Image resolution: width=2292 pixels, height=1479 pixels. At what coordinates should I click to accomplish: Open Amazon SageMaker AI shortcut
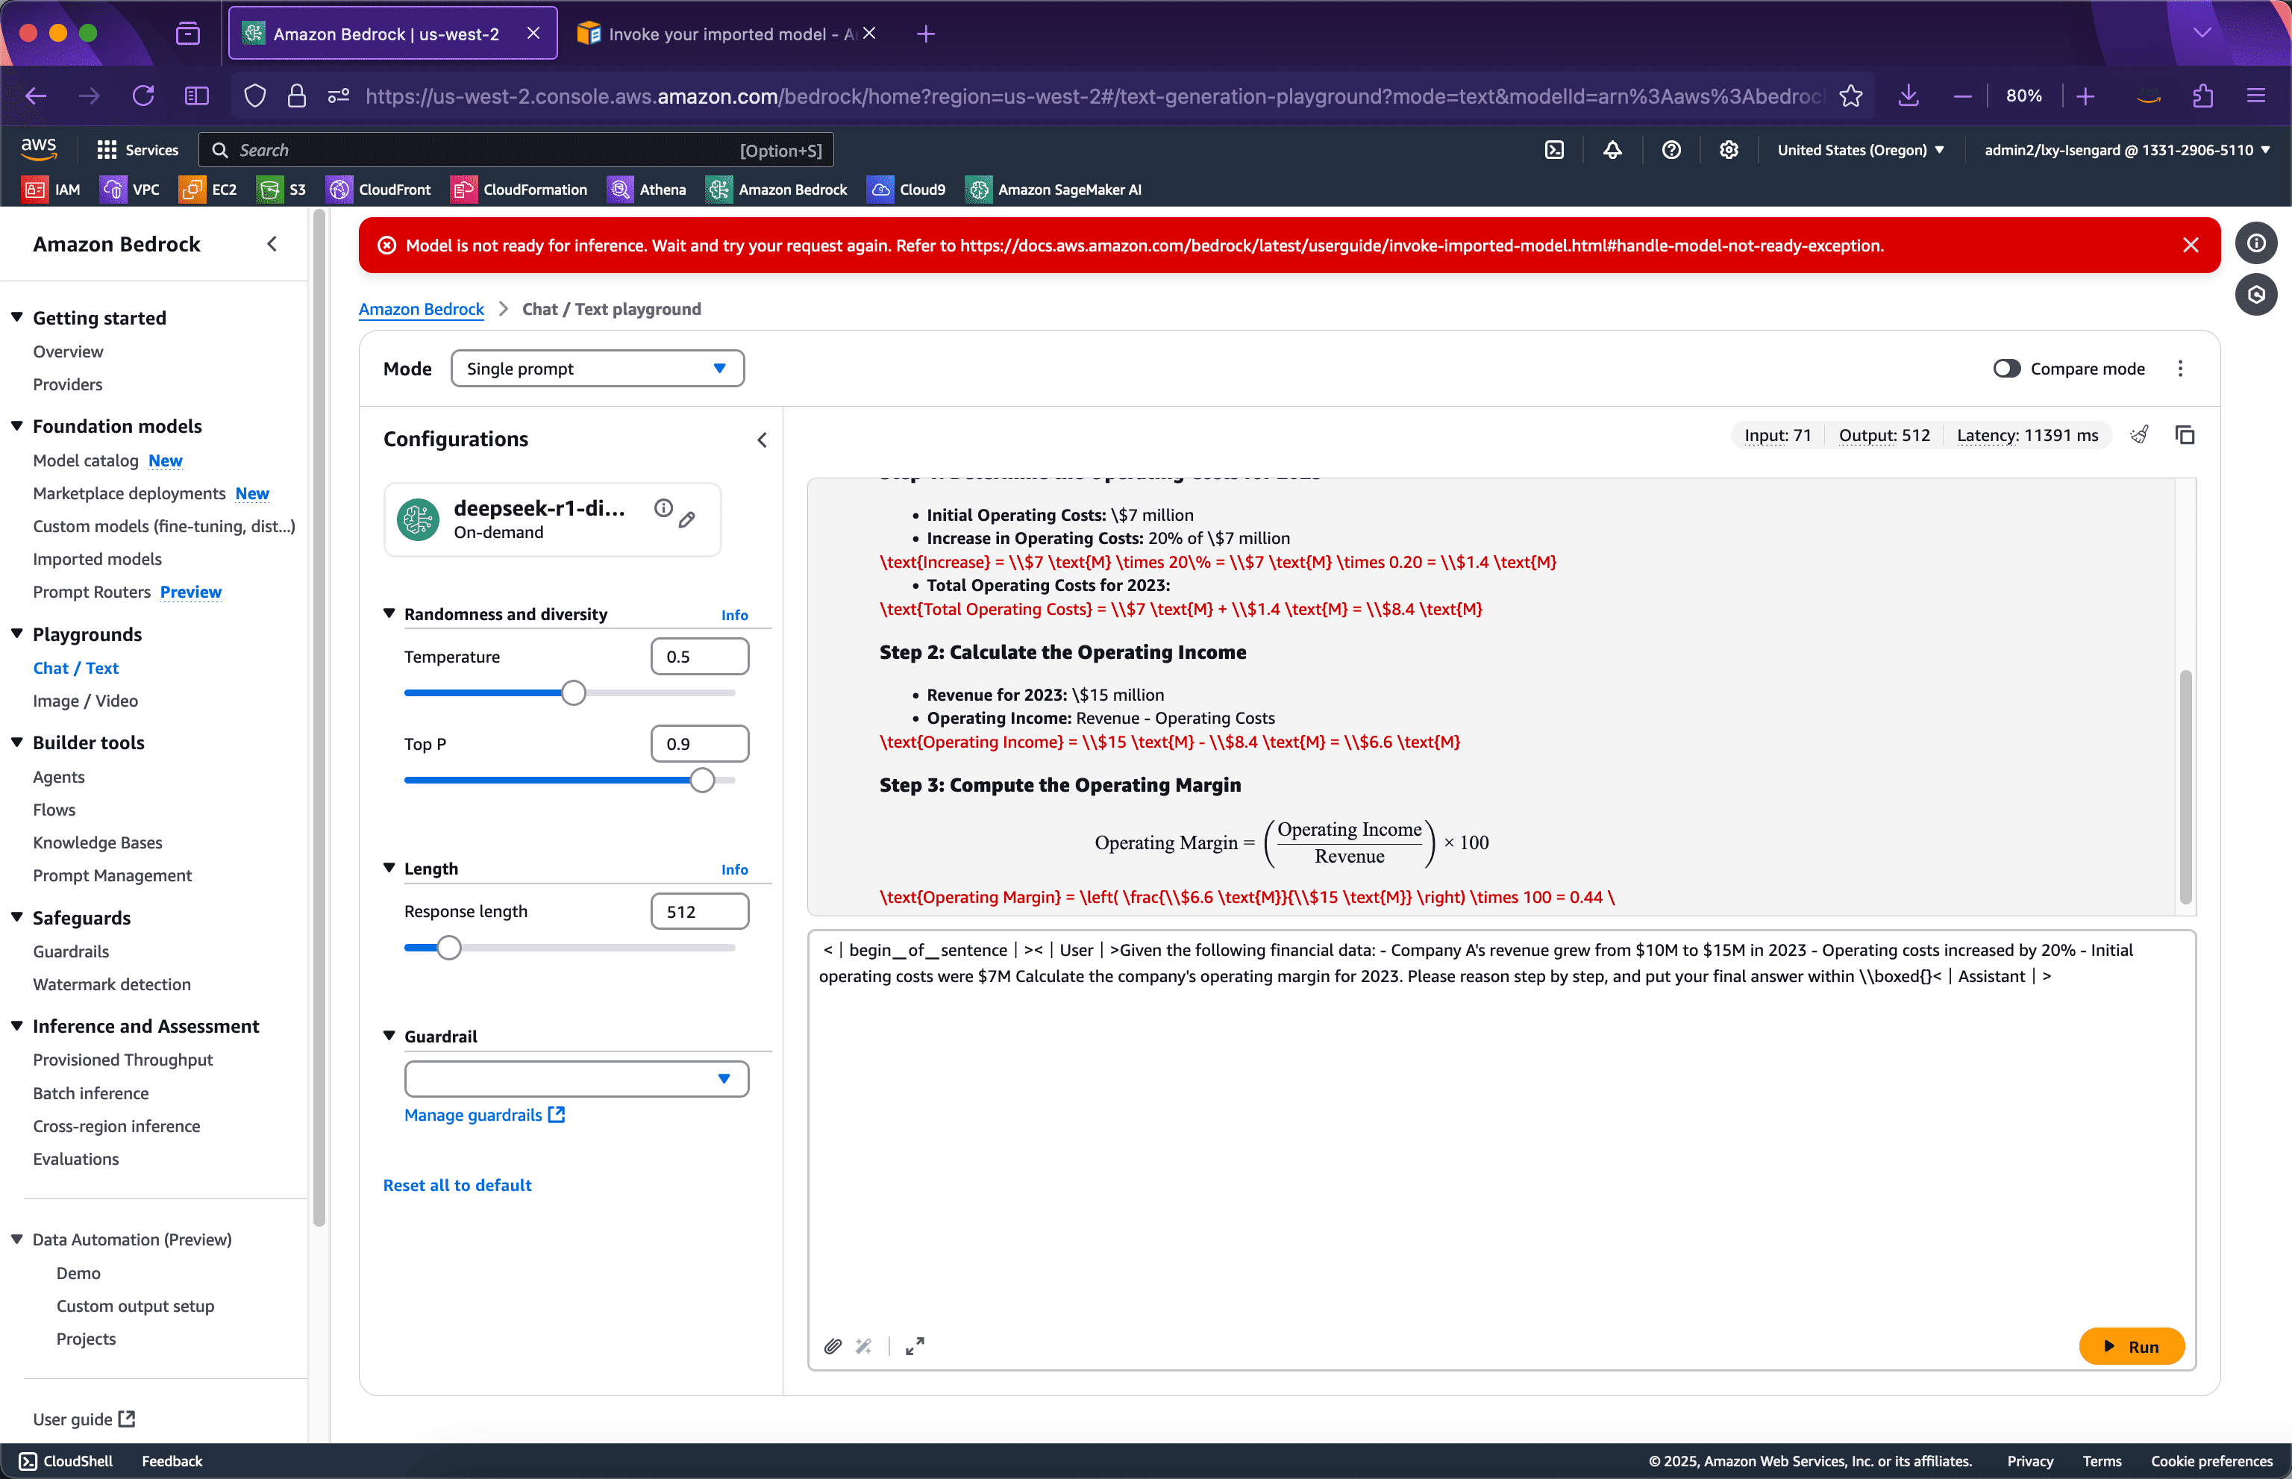(x=1054, y=190)
